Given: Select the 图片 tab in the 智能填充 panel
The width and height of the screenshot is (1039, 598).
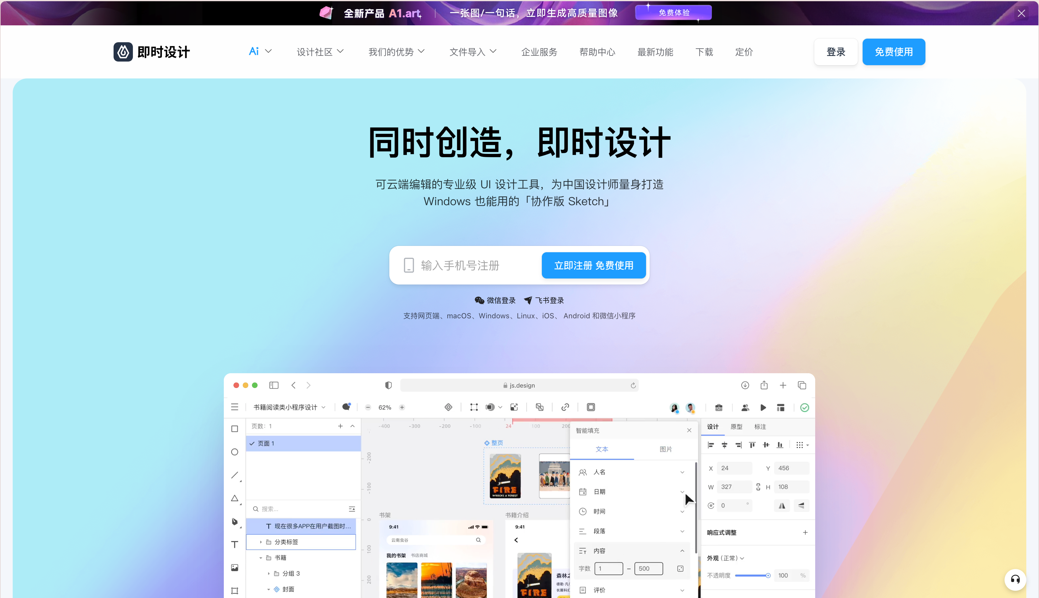Looking at the screenshot, I should pyautogui.click(x=665, y=449).
